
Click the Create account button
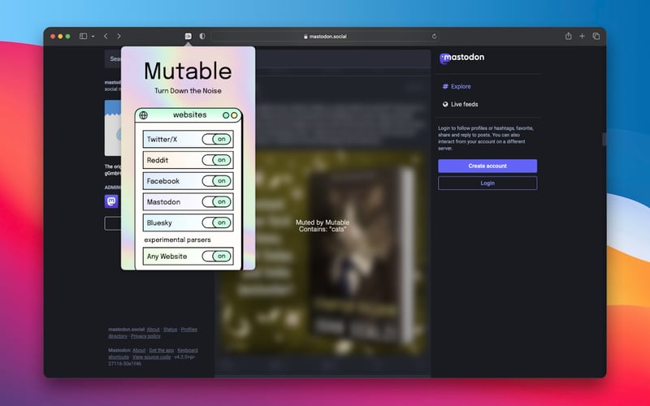[487, 166]
